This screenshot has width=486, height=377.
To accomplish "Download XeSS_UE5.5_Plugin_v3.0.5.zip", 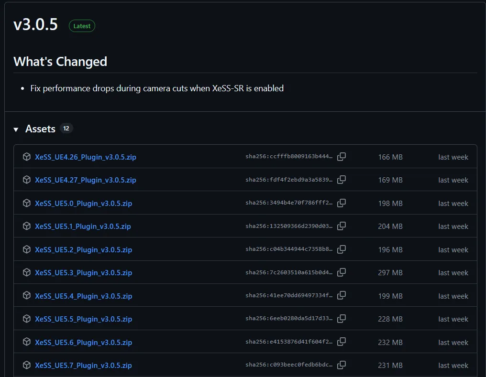I will coord(83,319).
